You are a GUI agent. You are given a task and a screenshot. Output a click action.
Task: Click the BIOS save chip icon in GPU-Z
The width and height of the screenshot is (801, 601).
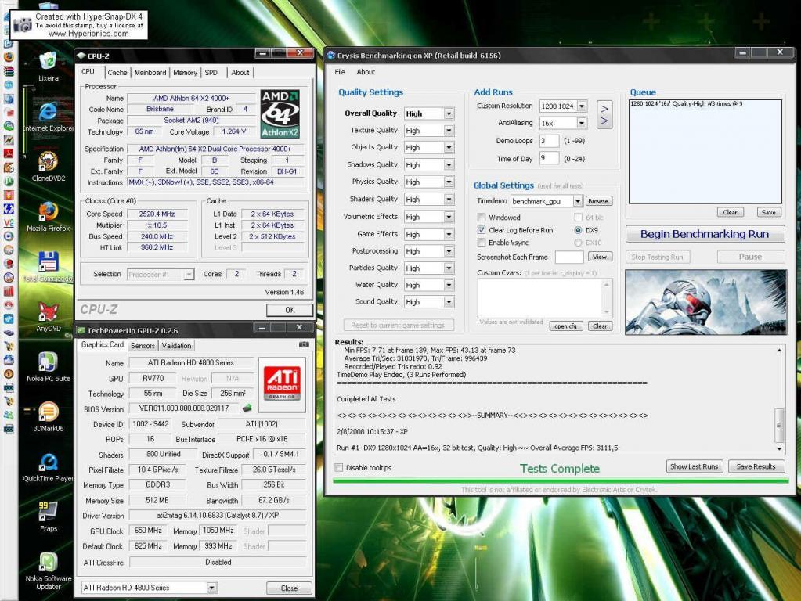click(247, 408)
